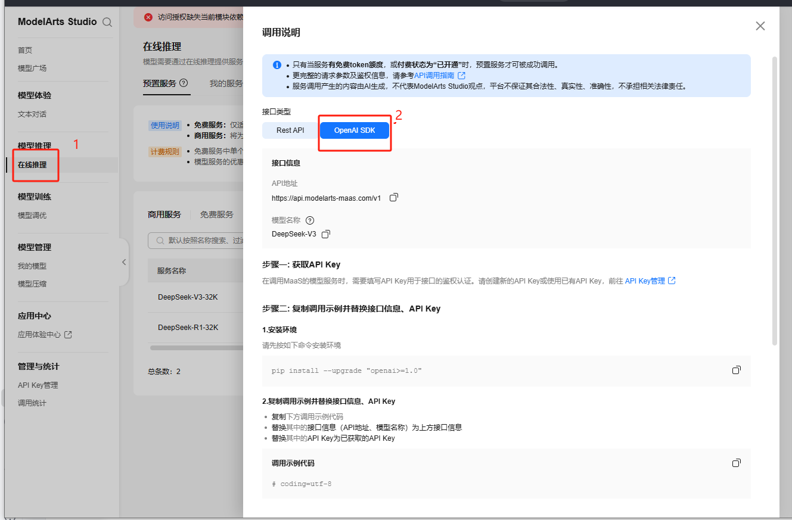This screenshot has width=792, height=520.
Task: Collapse the left sidebar with arrow handle
Action: click(124, 262)
